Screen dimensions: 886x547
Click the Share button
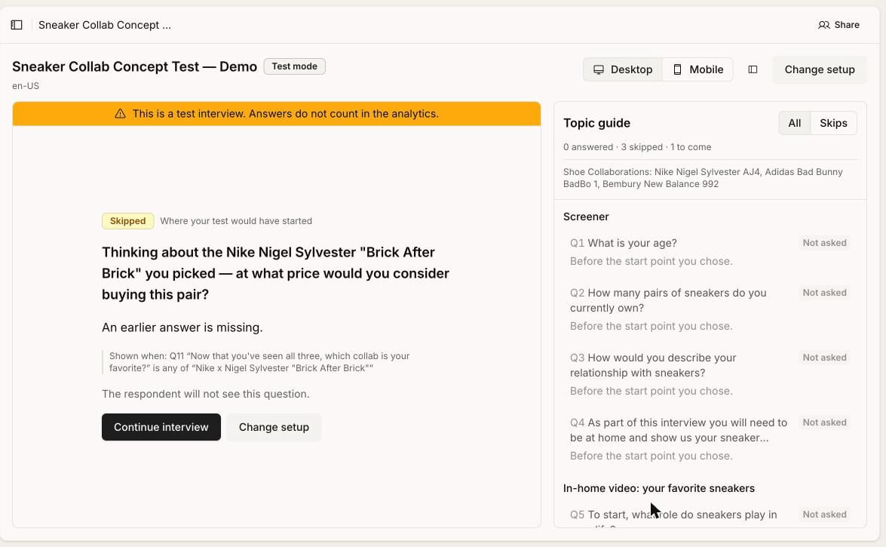click(838, 25)
